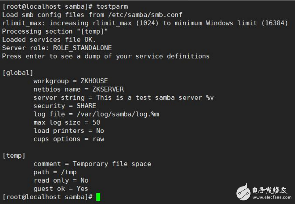Click the log file path line
Screen dimensions: 295x204
click(96, 114)
